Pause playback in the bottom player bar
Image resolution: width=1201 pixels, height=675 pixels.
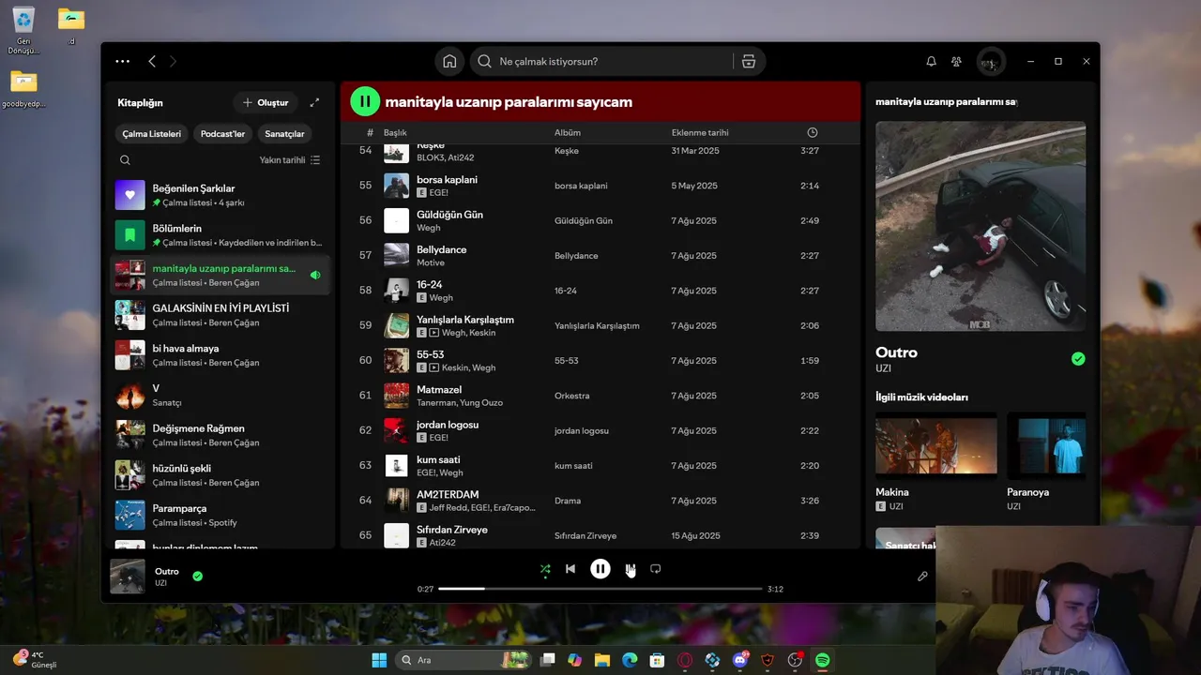tap(600, 569)
